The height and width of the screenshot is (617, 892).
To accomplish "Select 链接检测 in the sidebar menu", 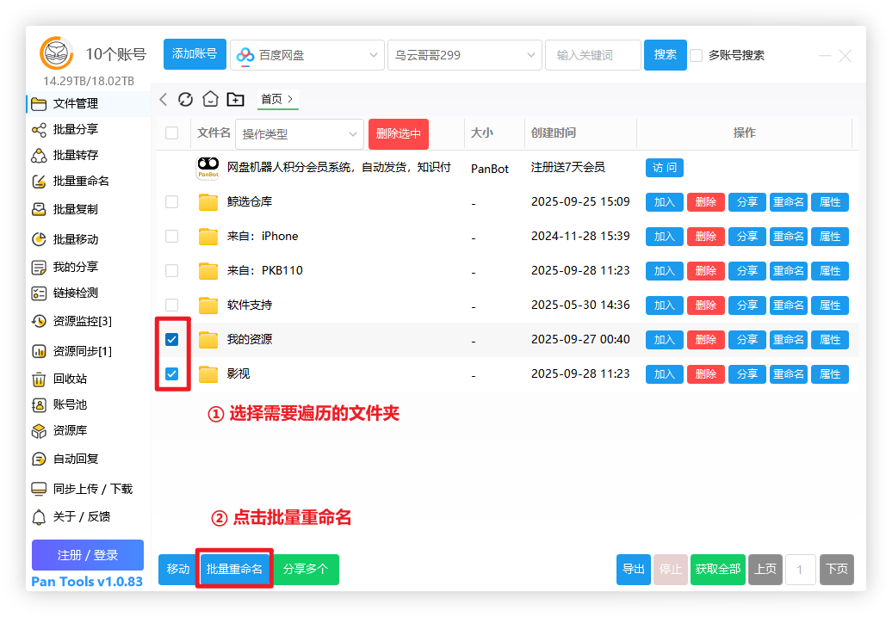I will pyautogui.click(x=75, y=293).
